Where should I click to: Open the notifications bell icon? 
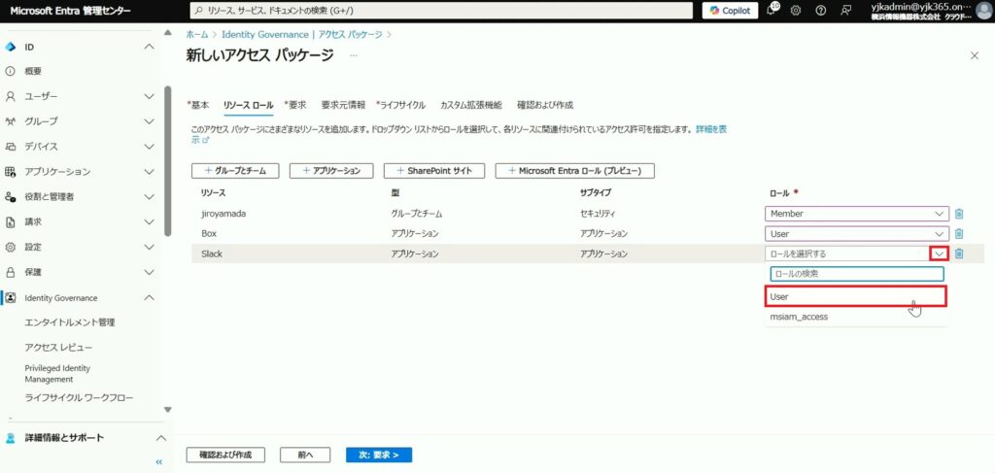pyautogui.click(x=772, y=10)
